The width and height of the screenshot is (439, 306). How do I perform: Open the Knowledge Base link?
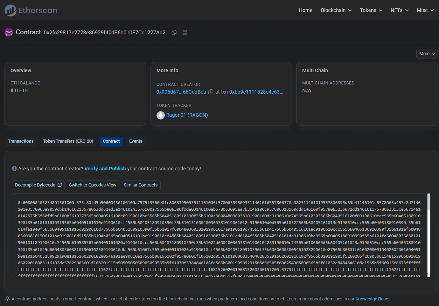tap(372, 299)
